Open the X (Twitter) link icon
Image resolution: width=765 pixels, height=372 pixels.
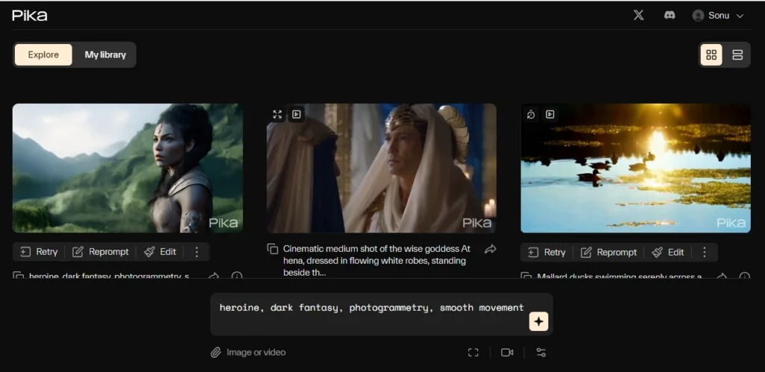click(x=638, y=15)
